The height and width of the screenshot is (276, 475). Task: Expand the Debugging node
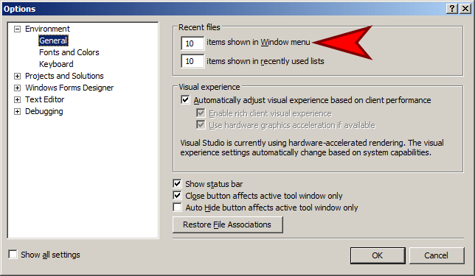click(17, 112)
